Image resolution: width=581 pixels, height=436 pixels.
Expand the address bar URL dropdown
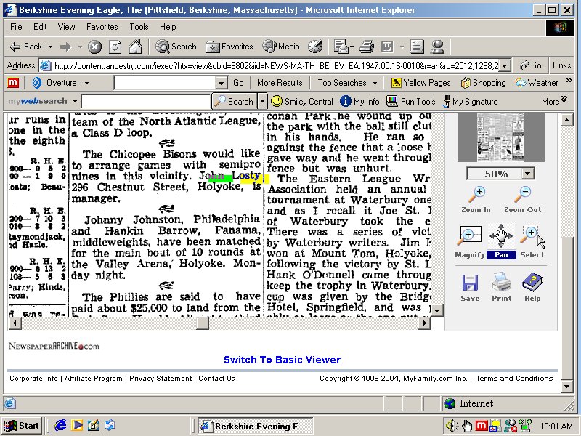(504, 65)
